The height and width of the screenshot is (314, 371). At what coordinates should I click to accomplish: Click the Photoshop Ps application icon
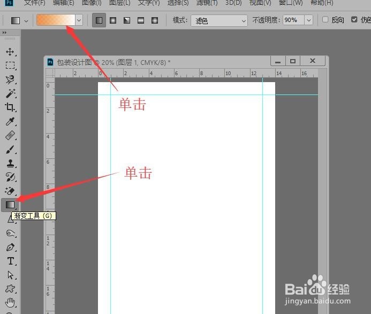(9, 3)
